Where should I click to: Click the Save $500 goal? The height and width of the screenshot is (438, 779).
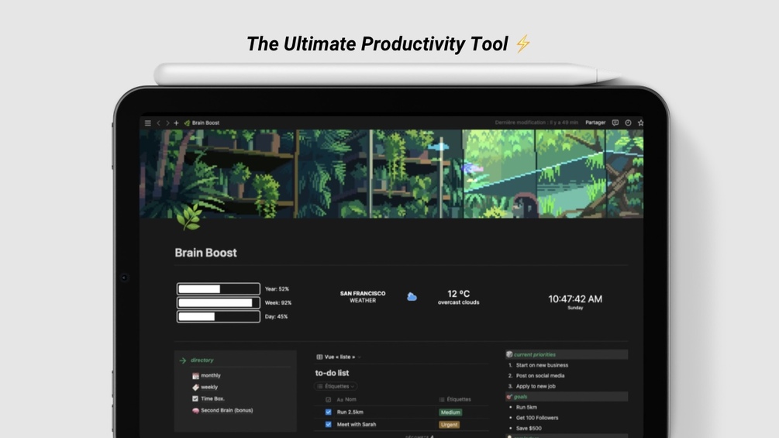529,428
